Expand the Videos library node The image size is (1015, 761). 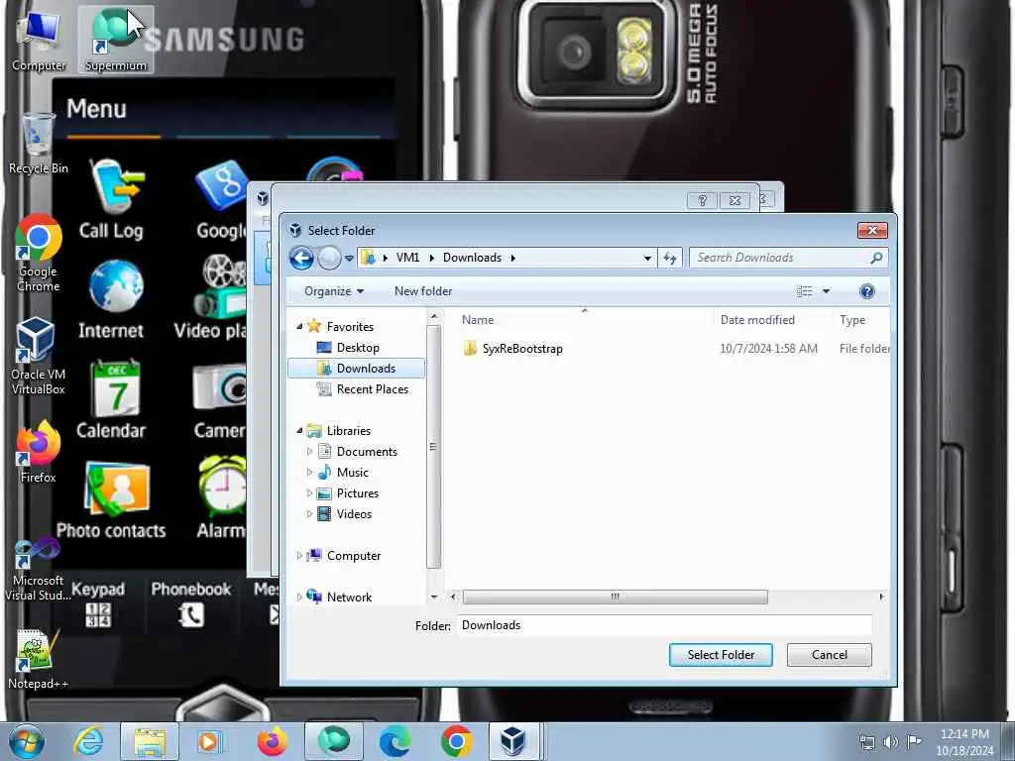click(x=309, y=514)
